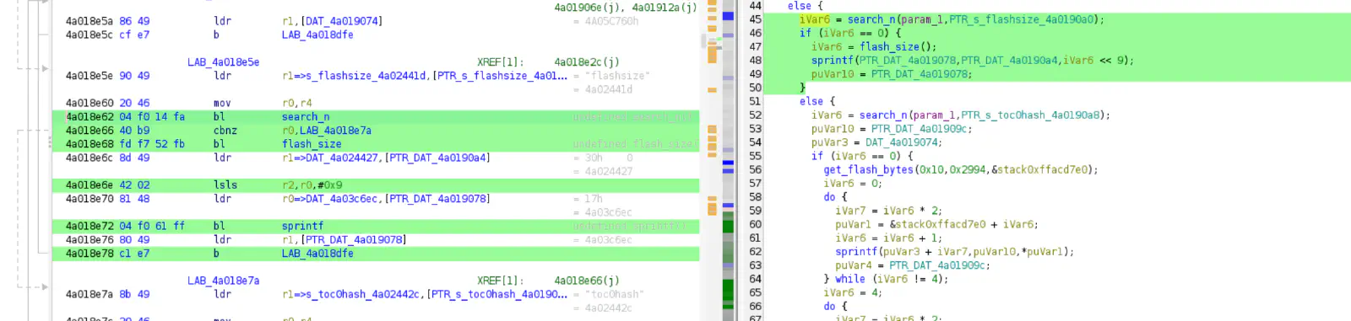Click search_n on decompiler line 45
This screenshot has height=321, width=1351.
click(x=871, y=19)
